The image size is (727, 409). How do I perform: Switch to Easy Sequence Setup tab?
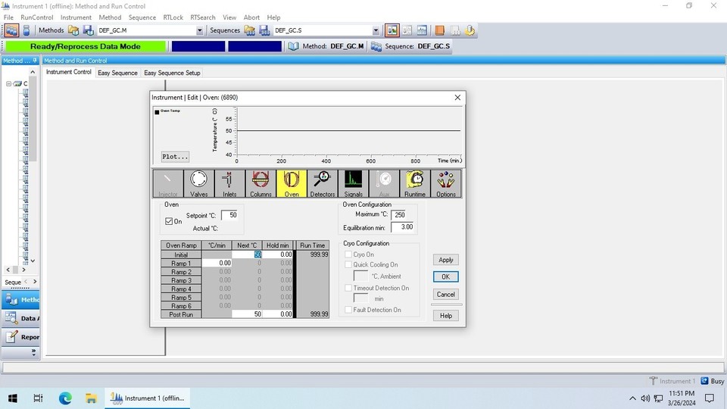(172, 73)
